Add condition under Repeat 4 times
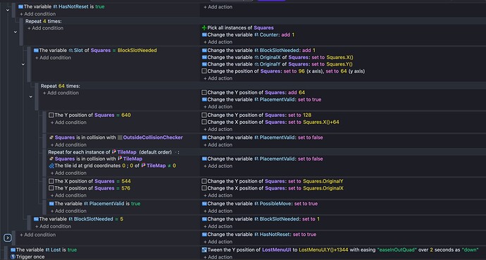 45,28
